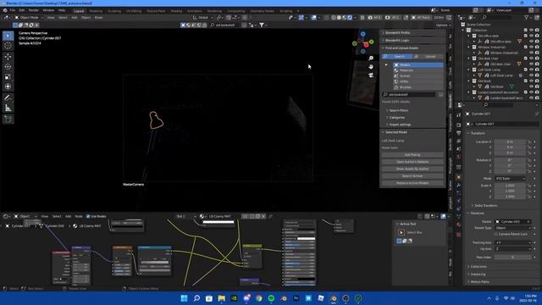Open the Parent Type dropdown
The height and width of the screenshot is (305, 542).
[513, 228]
